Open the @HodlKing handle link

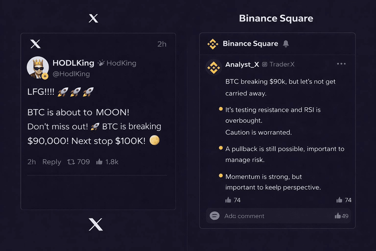(71, 74)
